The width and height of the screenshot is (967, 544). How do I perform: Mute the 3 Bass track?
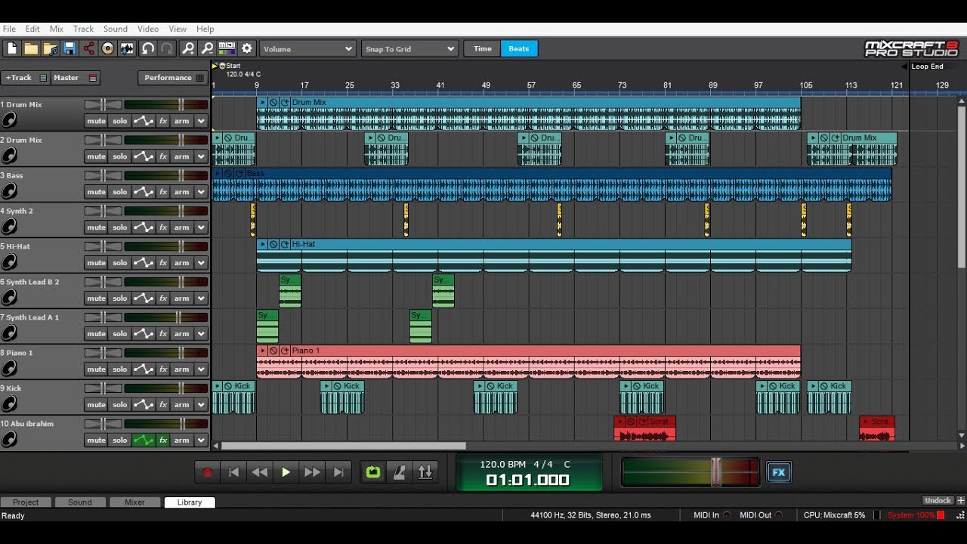tap(96, 192)
